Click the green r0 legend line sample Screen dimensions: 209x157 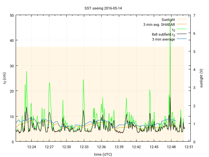tap(182, 29)
